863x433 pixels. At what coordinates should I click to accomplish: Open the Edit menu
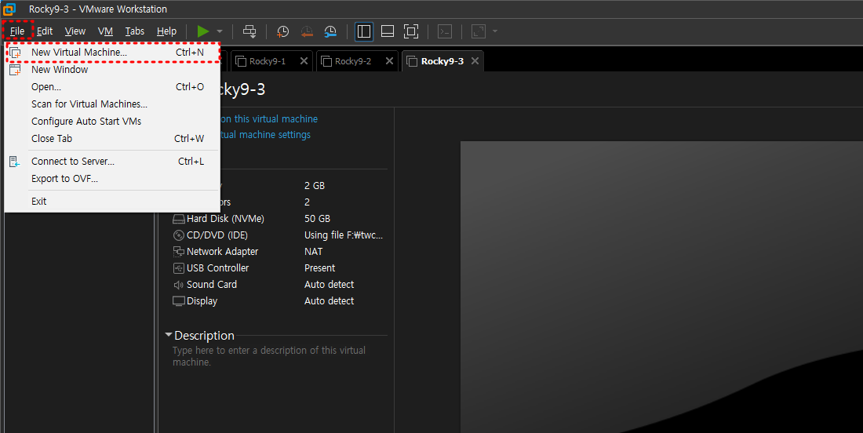[x=45, y=31]
